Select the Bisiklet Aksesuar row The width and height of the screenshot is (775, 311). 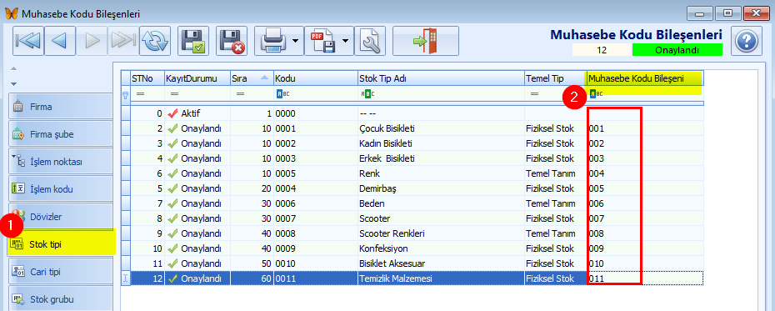tap(412, 263)
